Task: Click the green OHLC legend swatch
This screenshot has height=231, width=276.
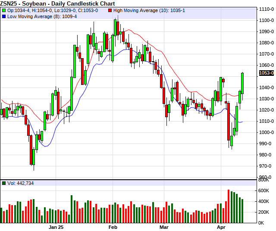Action: [x=3, y=10]
